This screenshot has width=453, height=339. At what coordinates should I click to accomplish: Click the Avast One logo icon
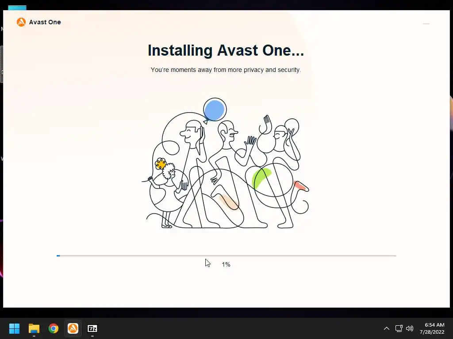click(x=21, y=22)
